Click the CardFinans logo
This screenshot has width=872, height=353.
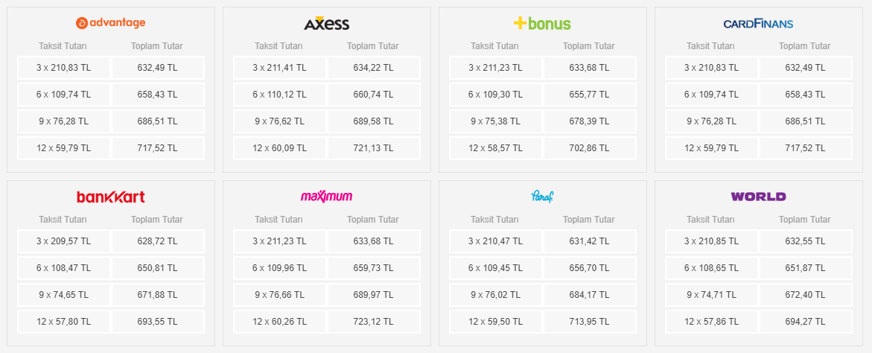758,24
